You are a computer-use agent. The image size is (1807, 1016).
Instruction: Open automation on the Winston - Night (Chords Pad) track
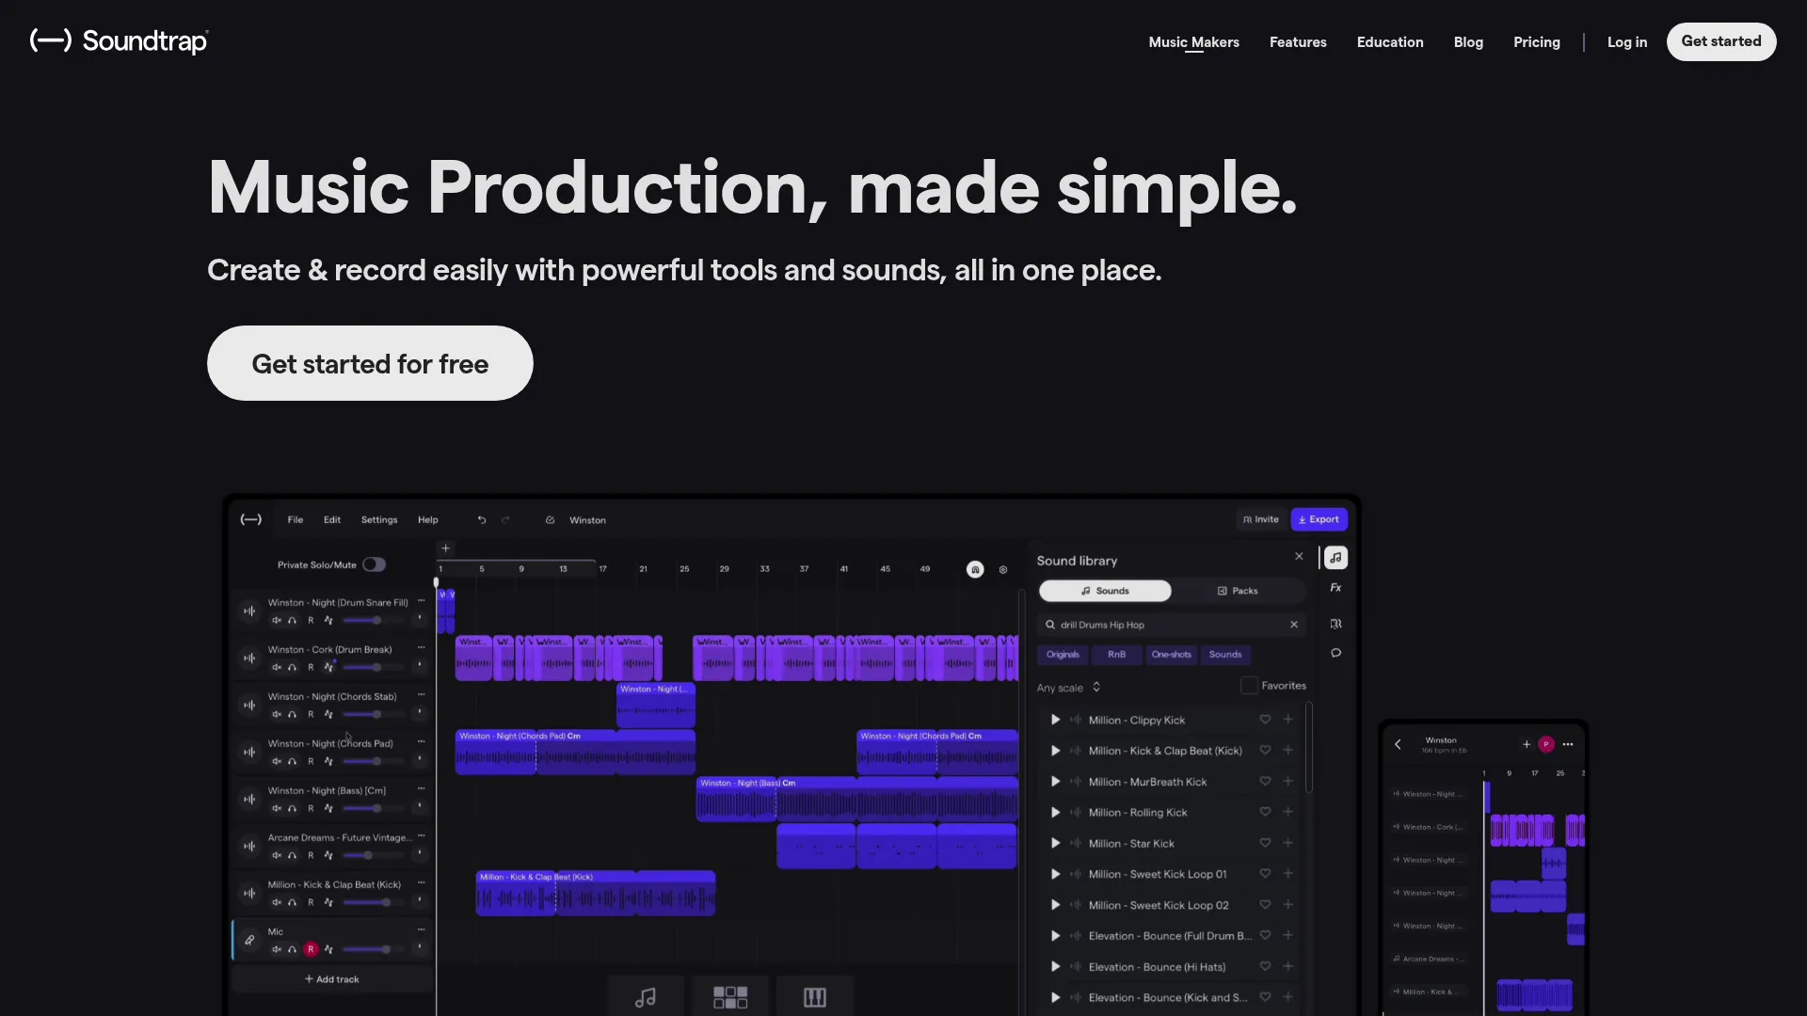point(328,761)
